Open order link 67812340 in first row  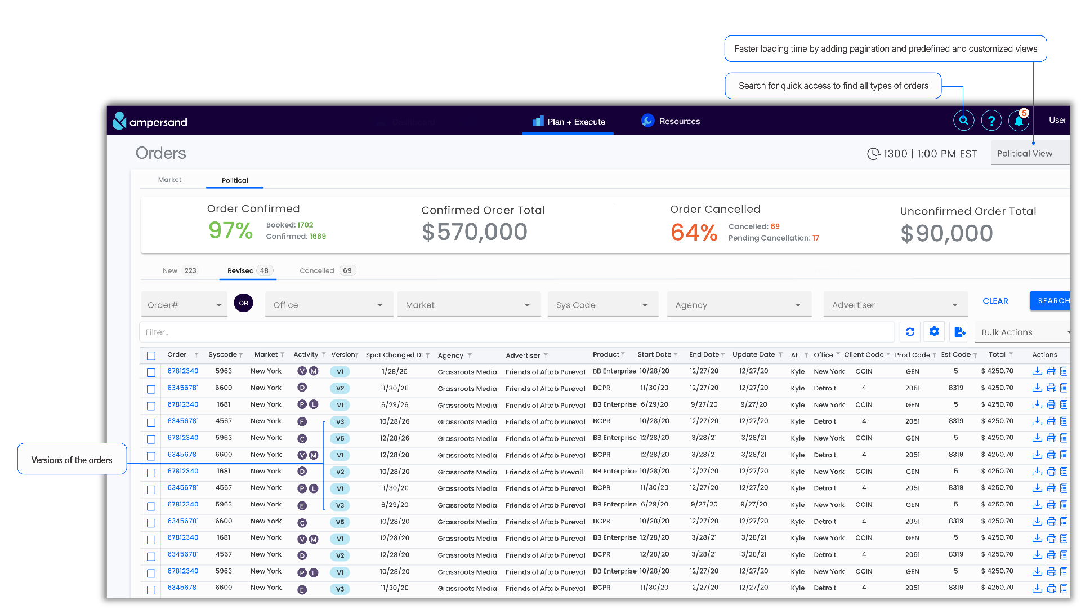tap(183, 371)
